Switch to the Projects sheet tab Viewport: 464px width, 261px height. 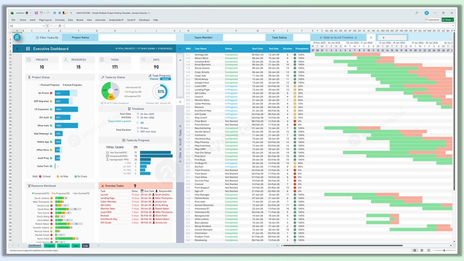point(49,246)
